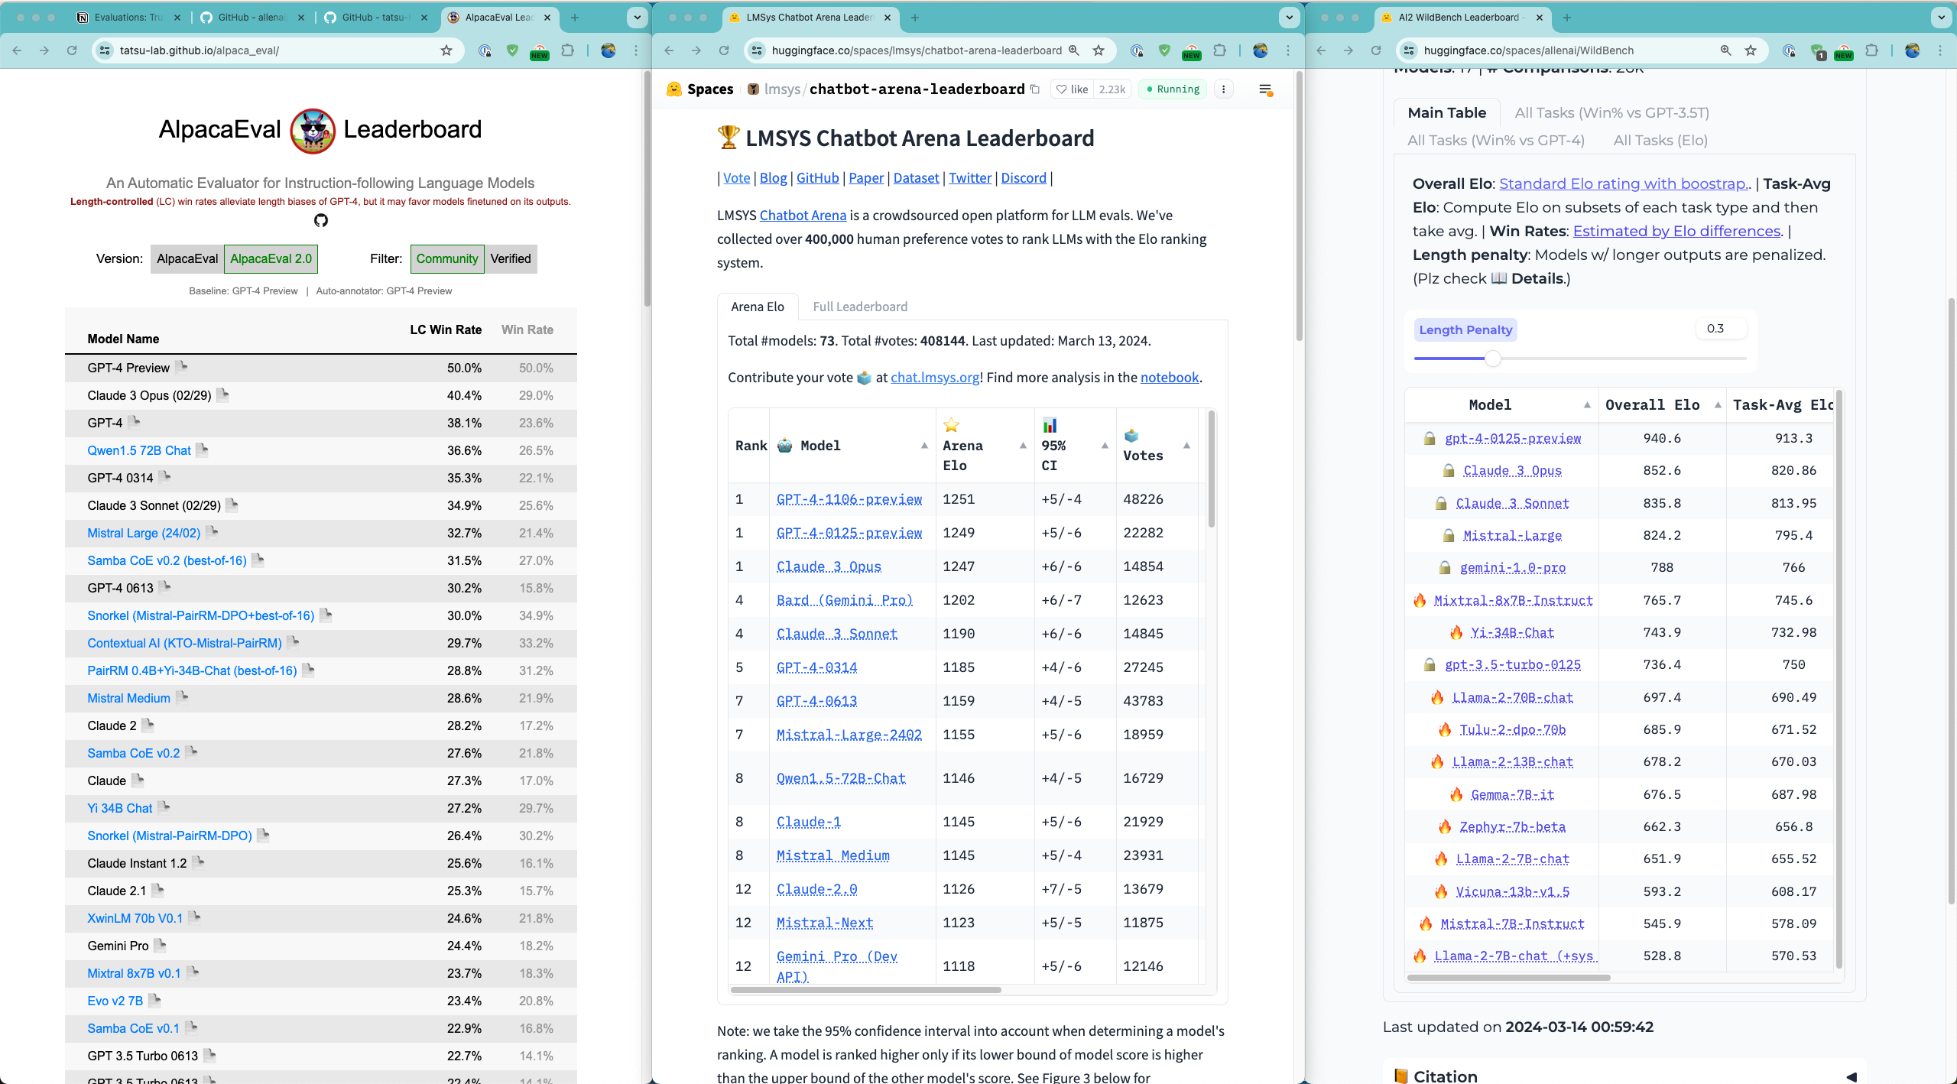Open All Tasks (Win% vs GPT-3.5T) tab
This screenshot has width=1957, height=1084.
[x=1611, y=112]
